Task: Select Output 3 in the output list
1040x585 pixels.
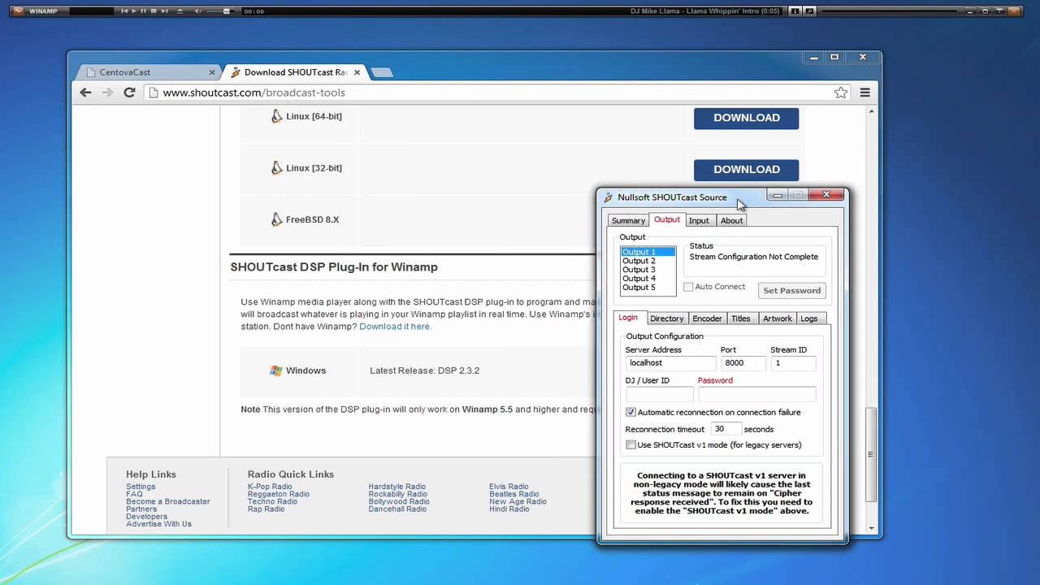Action: click(648, 270)
